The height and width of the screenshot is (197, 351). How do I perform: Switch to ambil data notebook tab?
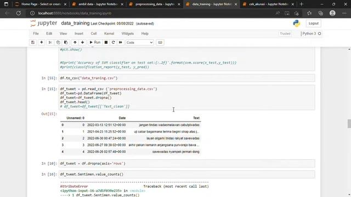(x=98, y=4)
